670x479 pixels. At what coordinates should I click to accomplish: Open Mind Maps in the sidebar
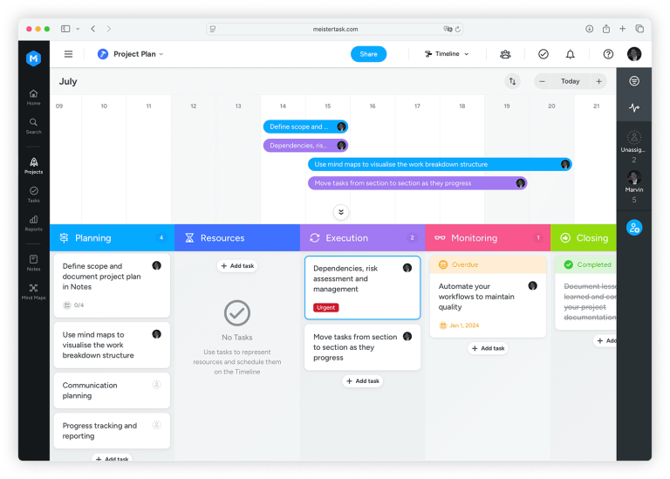pos(33,291)
